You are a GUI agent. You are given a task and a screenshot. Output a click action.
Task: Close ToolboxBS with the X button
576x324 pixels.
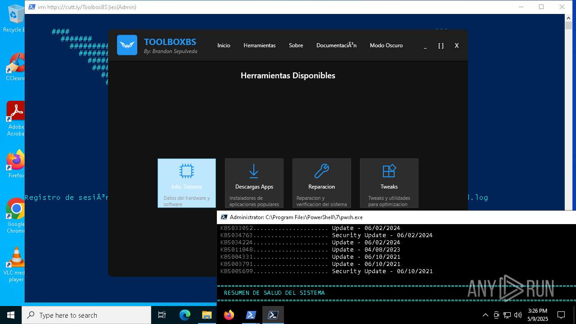457,45
